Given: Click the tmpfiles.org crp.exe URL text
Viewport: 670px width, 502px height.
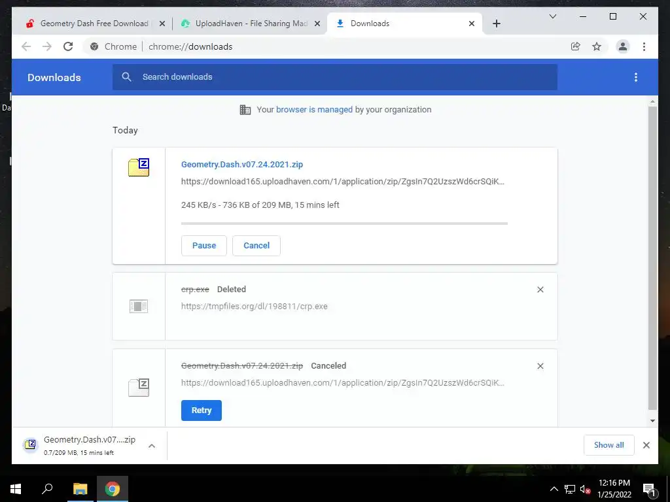Looking at the screenshot, I should 255,307.
